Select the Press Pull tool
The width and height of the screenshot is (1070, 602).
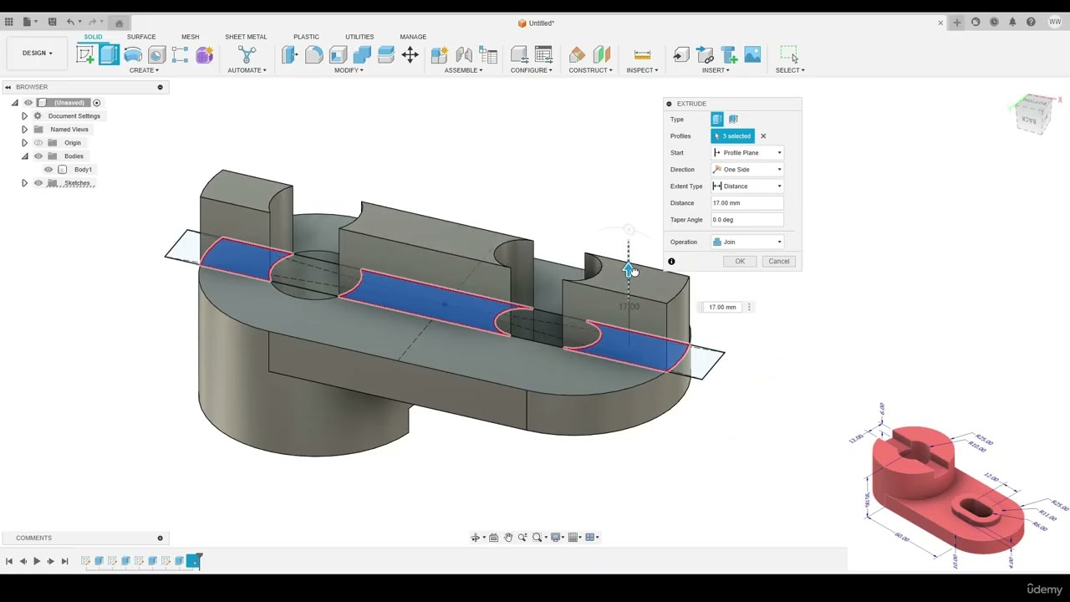[x=289, y=55]
